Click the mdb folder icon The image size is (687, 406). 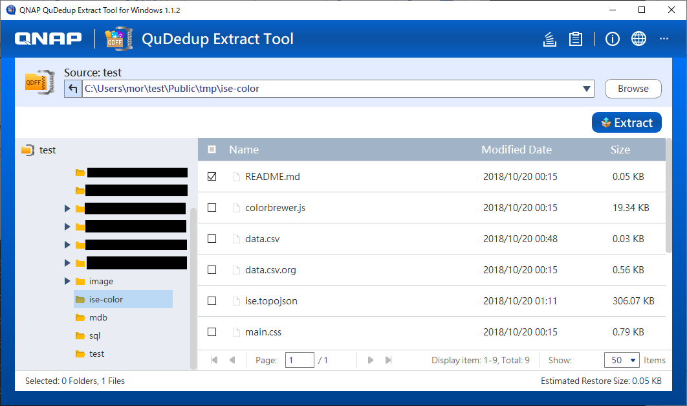click(x=80, y=318)
